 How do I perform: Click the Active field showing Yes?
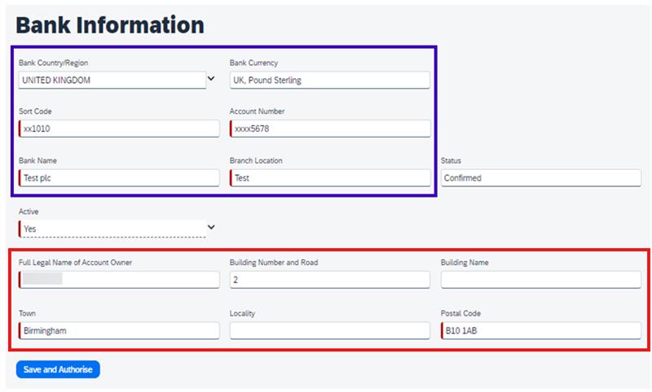pyautogui.click(x=112, y=229)
